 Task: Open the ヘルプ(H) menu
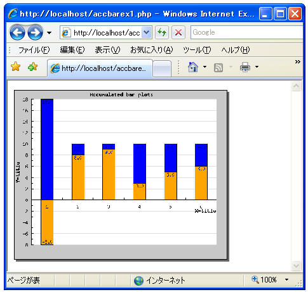point(236,50)
